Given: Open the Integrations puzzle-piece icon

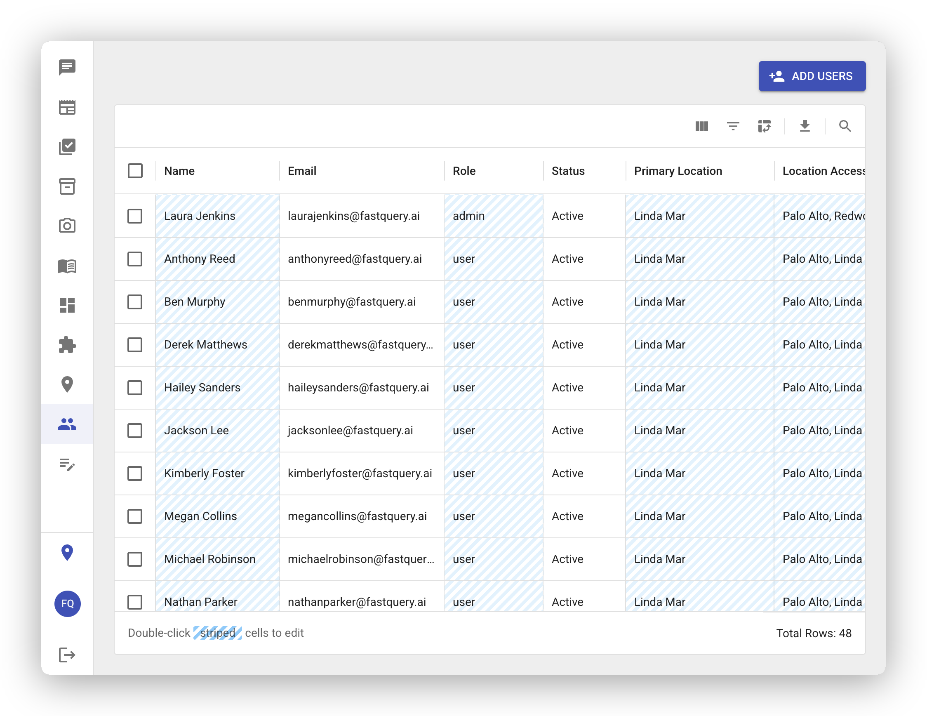Looking at the screenshot, I should [67, 345].
